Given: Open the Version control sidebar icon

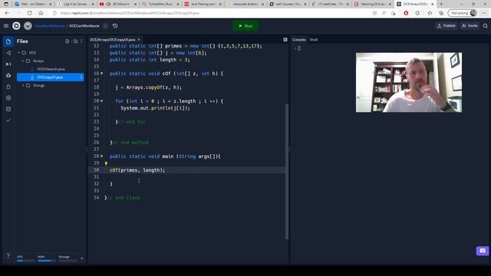Looking at the screenshot, I should tap(8, 53).
